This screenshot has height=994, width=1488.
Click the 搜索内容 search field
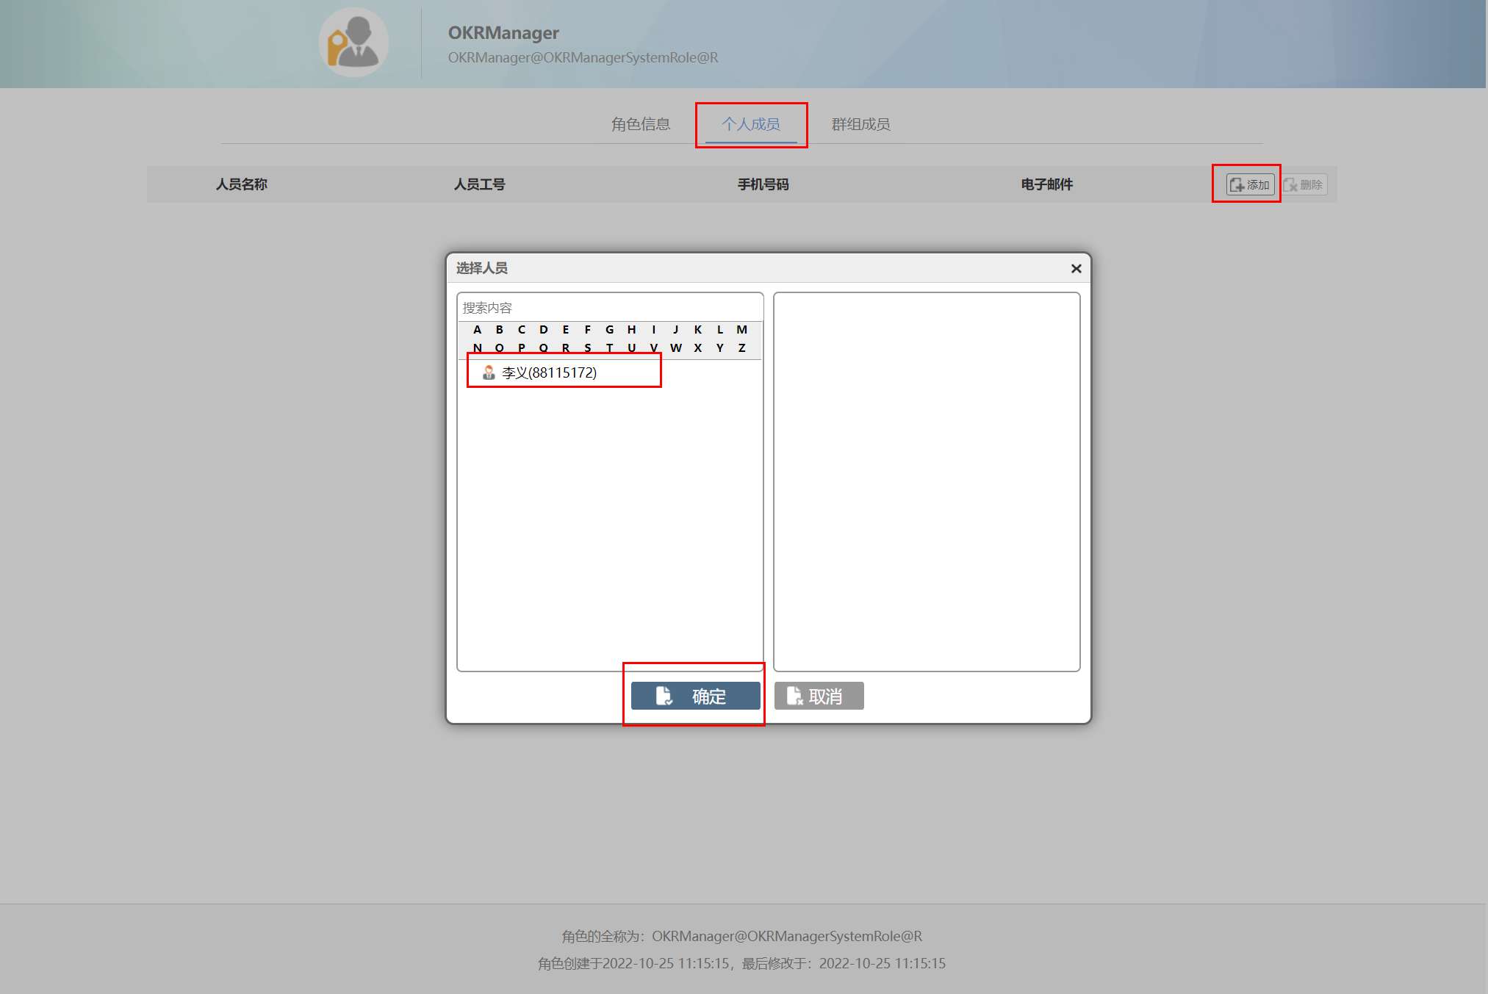610,308
